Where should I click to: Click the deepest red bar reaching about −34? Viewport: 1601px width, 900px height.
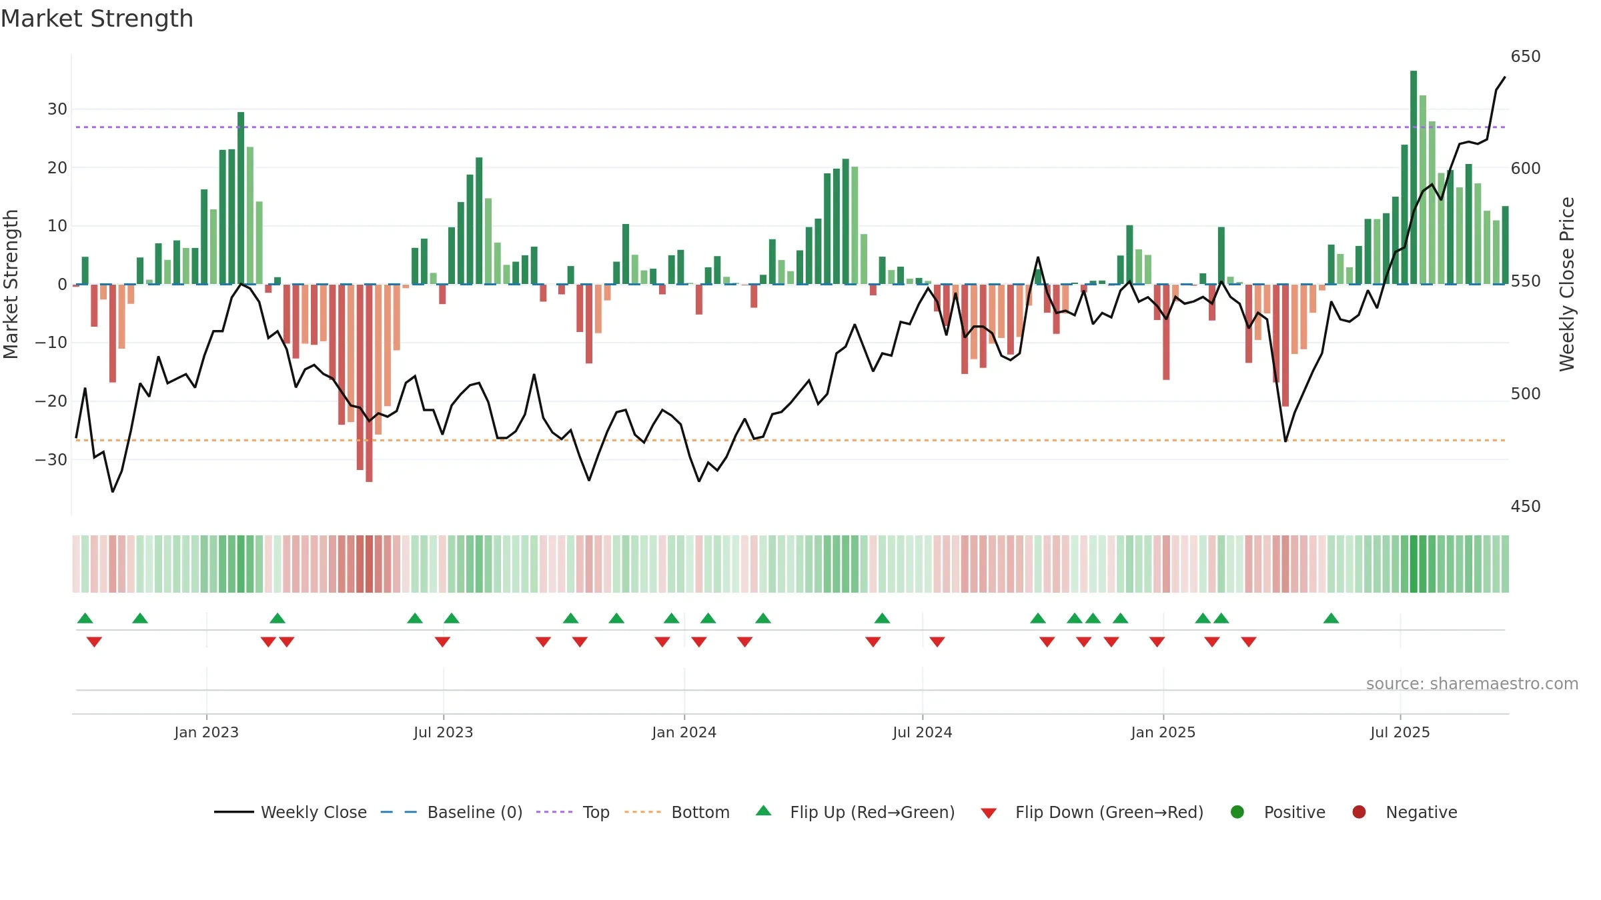pyautogui.click(x=369, y=383)
